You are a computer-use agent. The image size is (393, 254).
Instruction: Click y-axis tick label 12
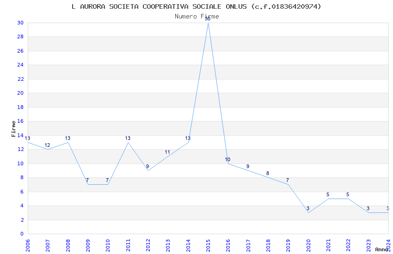coord(20,149)
